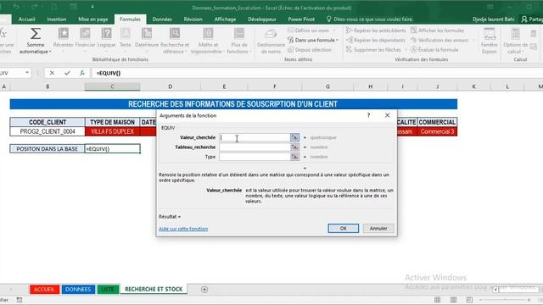This screenshot has width=543, height=305.
Task: Adjust the zoom slider in status bar
Action: point(505,300)
